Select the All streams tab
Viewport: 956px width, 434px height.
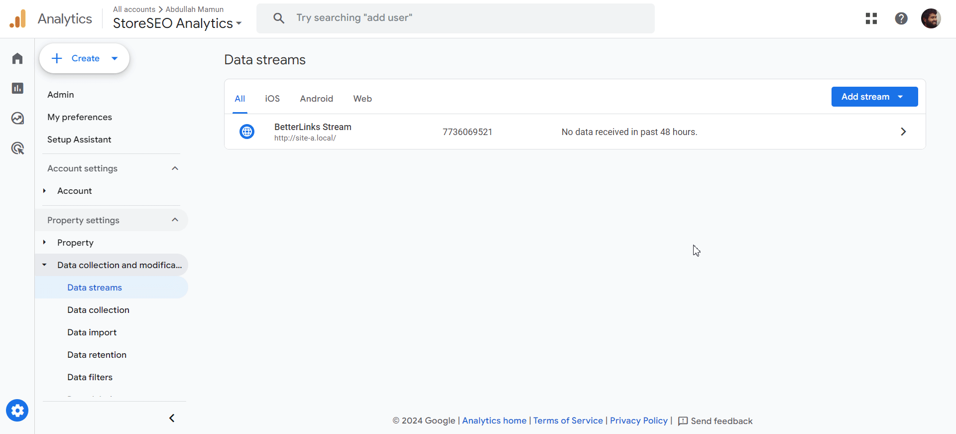pyautogui.click(x=240, y=99)
